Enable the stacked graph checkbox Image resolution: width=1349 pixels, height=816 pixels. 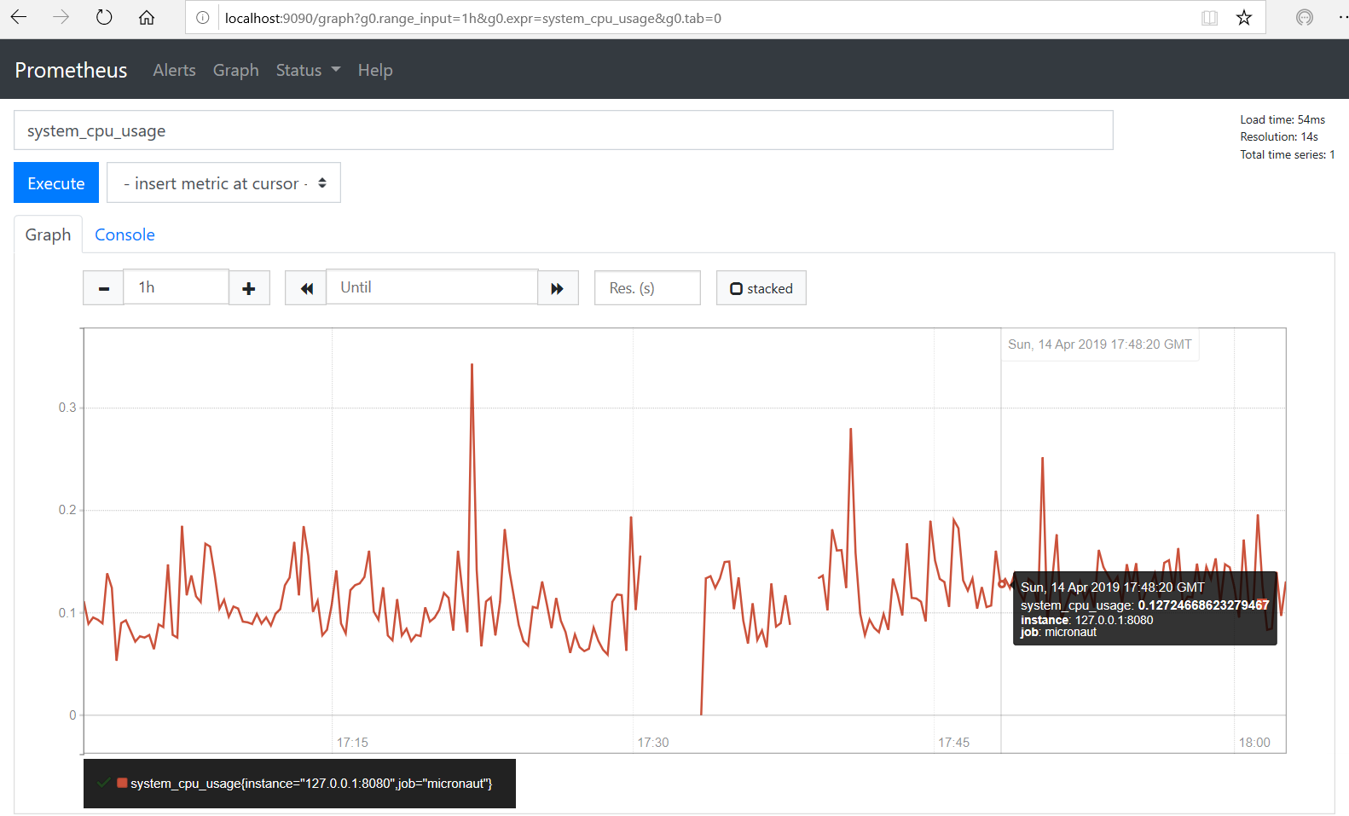(737, 289)
